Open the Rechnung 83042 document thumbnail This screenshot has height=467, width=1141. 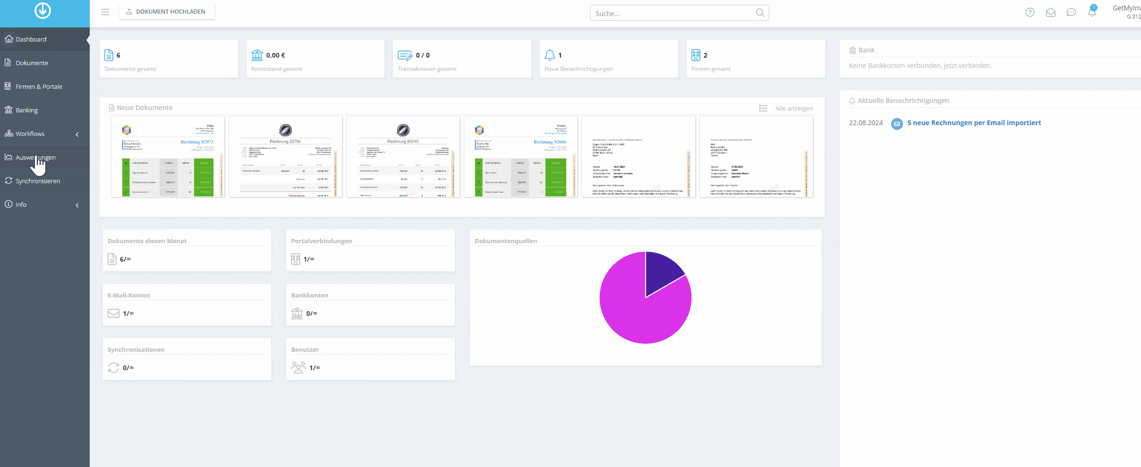coord(403,156)
